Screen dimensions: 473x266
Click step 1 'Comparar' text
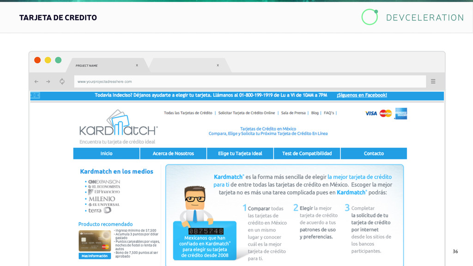pyautogui.click(x=259, y=208)
